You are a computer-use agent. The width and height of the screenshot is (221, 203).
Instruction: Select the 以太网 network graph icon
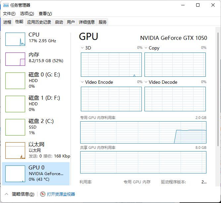pos(15,150)
